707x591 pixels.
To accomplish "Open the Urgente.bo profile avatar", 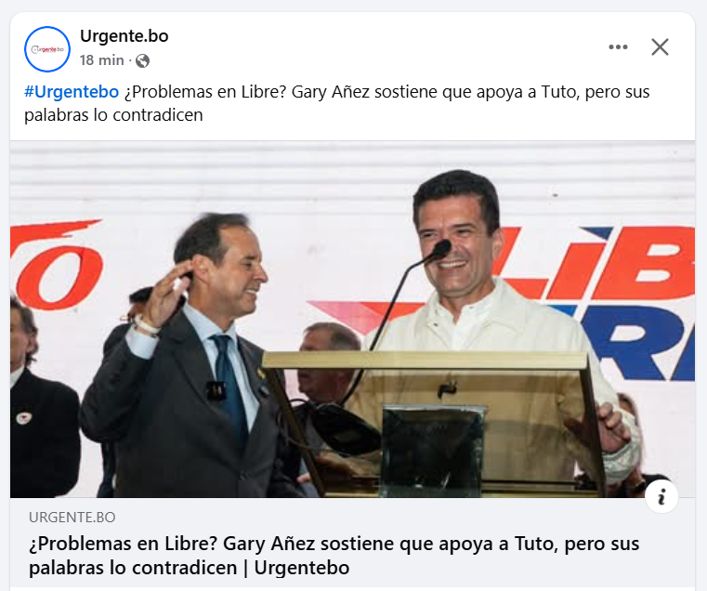I will click(47, 48).
